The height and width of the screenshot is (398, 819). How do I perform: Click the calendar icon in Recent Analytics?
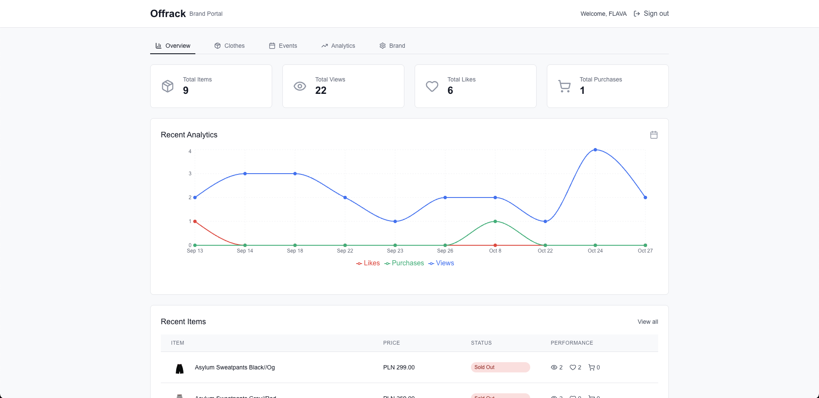[x=653, y=135]
